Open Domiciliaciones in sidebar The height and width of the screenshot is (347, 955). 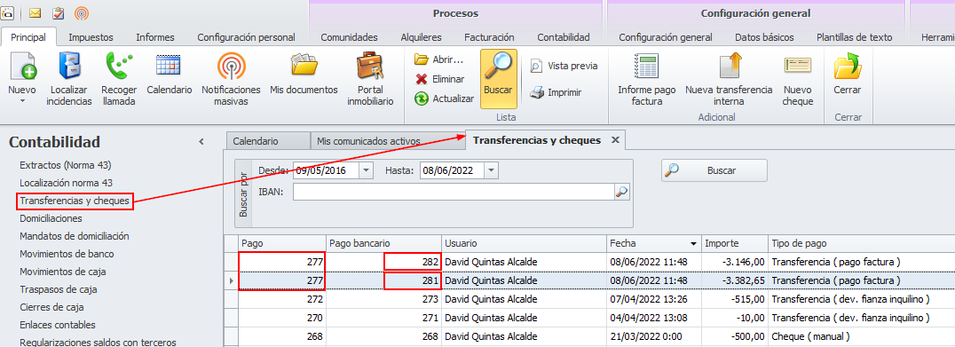click(x=51, y=218)
